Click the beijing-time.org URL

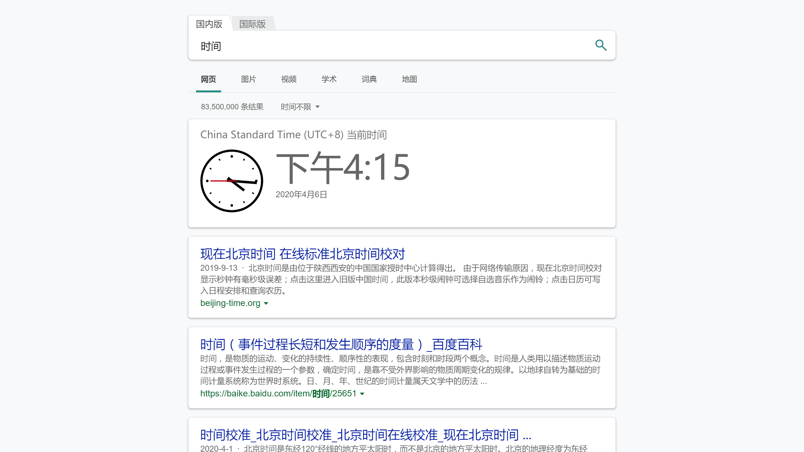[230, 303]
